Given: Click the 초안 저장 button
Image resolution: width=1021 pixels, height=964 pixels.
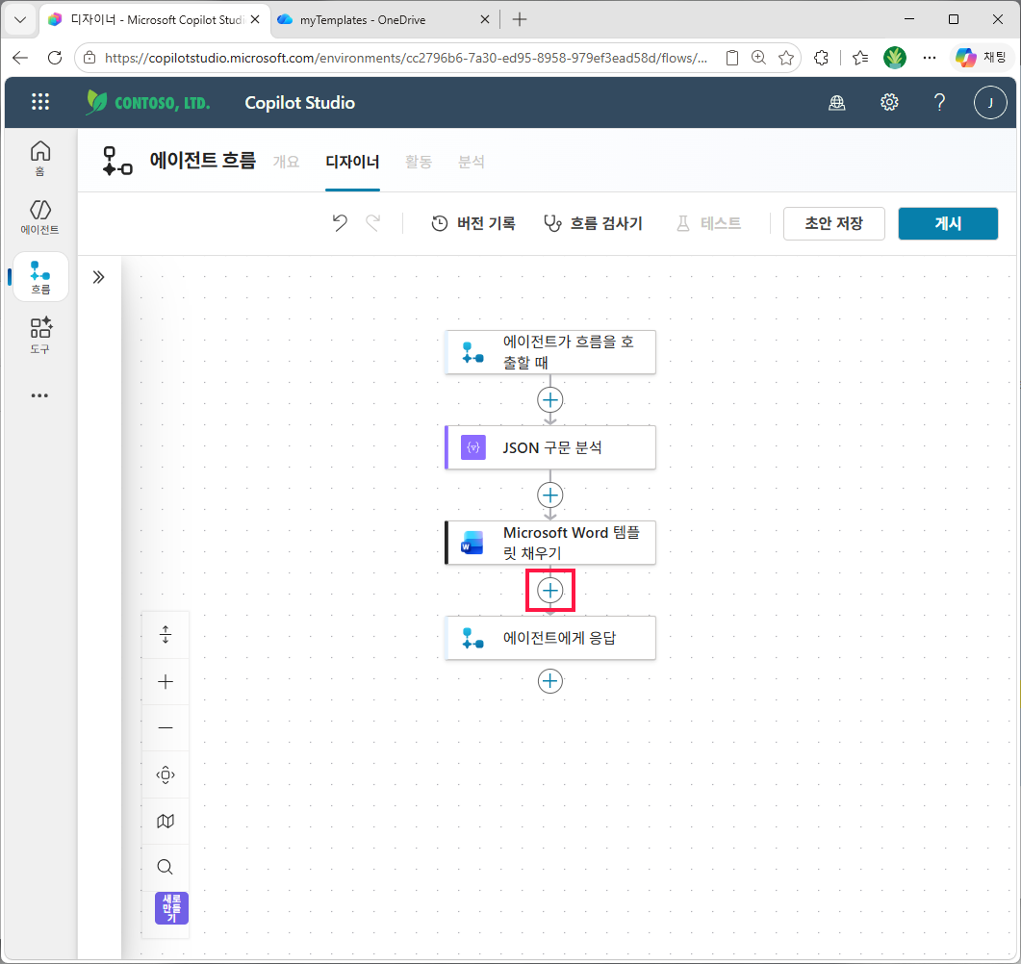Looking at the screenshot, I should click(x=833, y=223).
